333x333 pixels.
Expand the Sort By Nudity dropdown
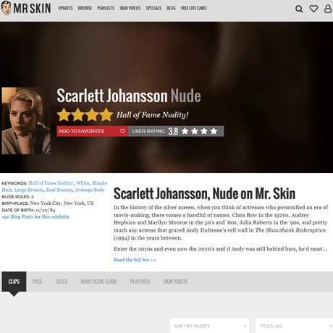[x=209, y=326]
